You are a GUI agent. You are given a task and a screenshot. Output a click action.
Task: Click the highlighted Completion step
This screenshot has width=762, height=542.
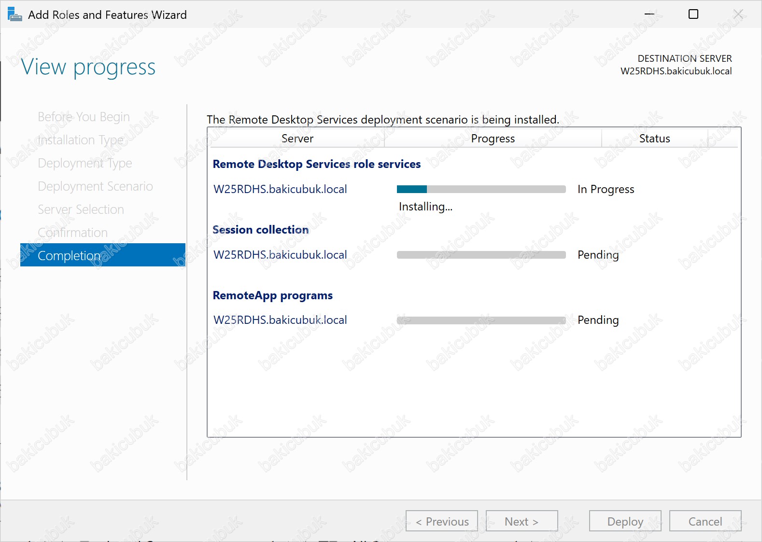click(x=103, y=255)
